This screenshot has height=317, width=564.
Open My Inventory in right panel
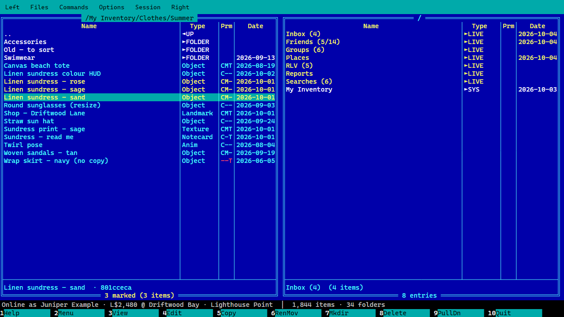(422, 89)
